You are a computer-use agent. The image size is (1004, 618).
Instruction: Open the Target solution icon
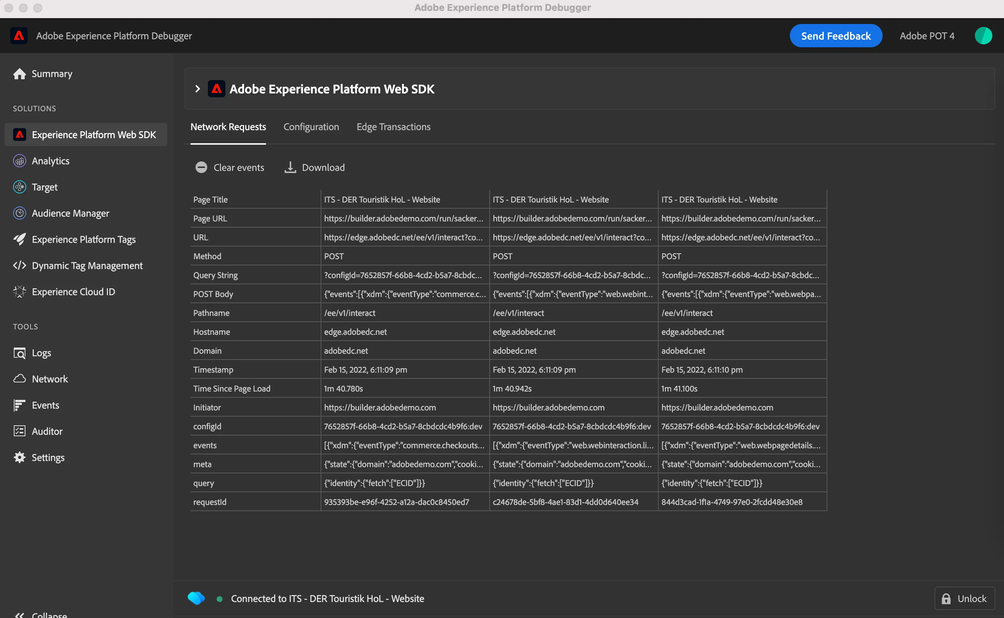click(x=19, y=187)
